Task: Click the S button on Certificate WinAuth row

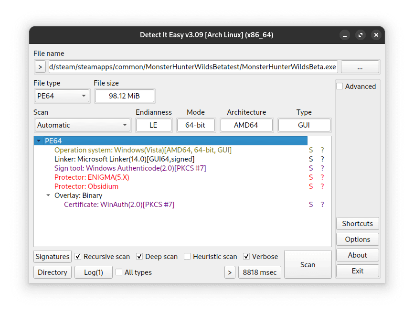Action: coord(311,205)
